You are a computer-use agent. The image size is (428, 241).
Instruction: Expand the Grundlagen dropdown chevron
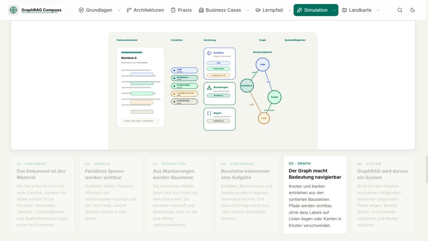coord(119,10)
